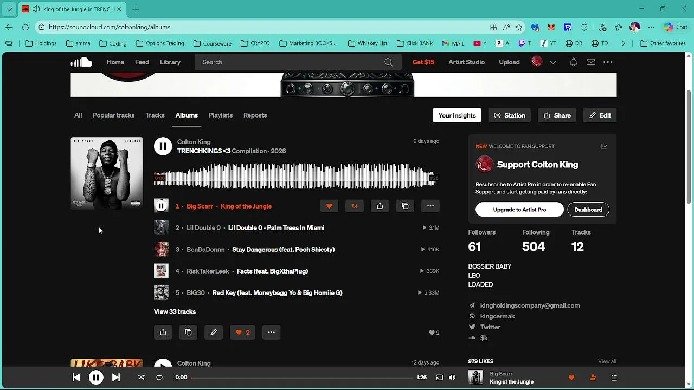The height and width of the screenshot is (390, 694).
Task: Open the profile avatar dropdown arrow
Action: coord(552,62)
